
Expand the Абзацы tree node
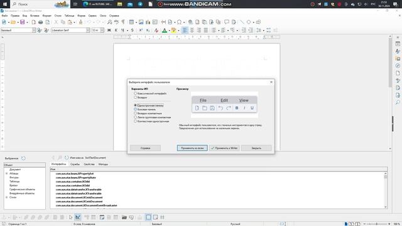pyautogui.click(x=7, y=173)
